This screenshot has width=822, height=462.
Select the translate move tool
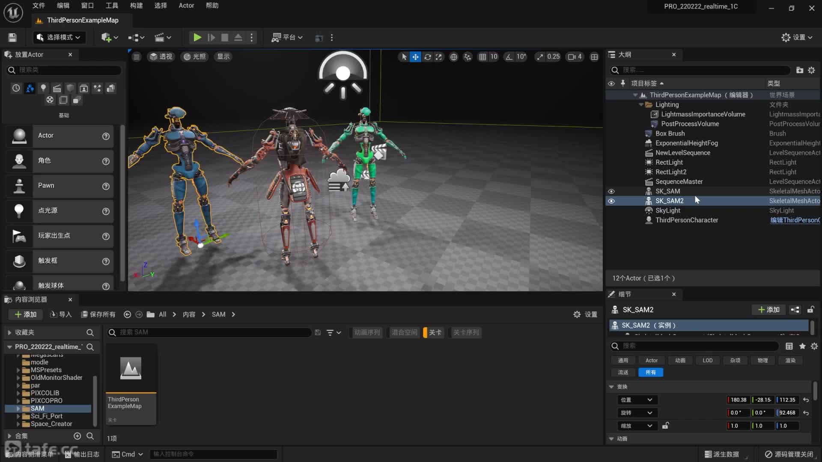pos(415,56)
